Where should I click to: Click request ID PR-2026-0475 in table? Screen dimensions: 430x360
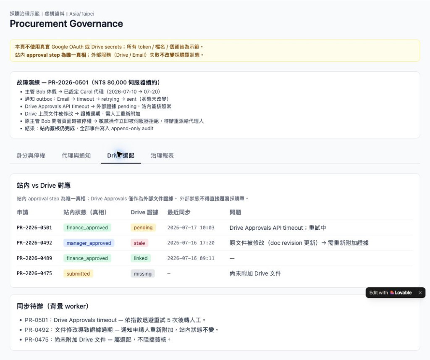(34, 273)
